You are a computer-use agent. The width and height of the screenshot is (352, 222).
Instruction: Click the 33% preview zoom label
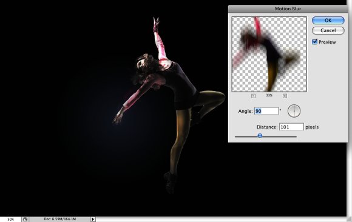pos(269,95)
